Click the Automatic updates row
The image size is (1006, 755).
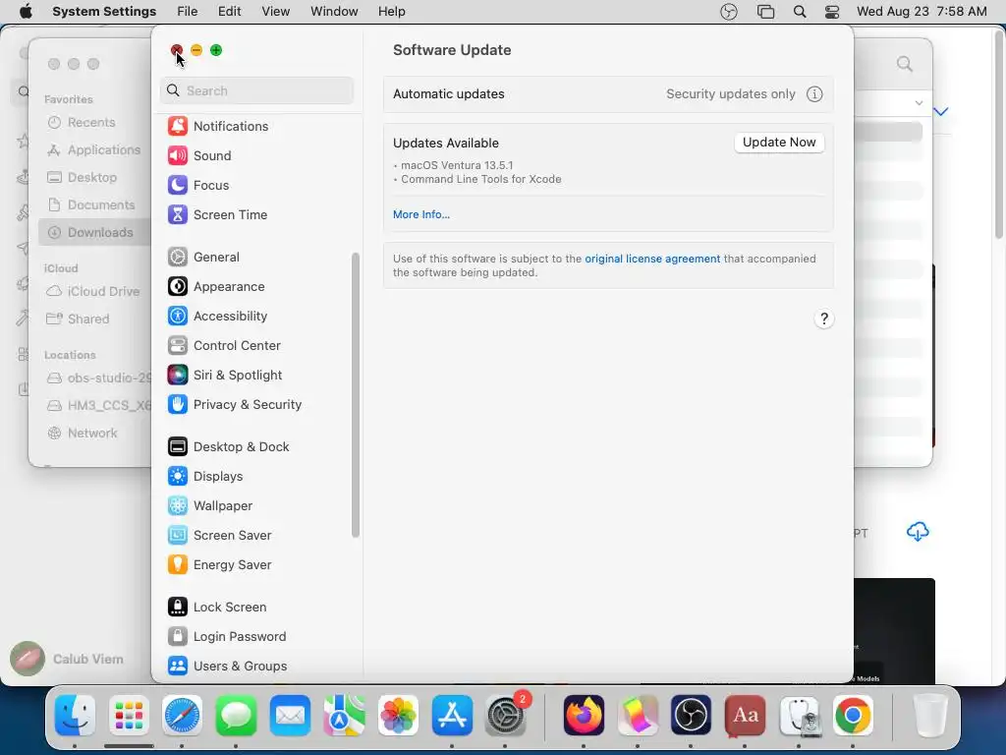click(608, 94)
